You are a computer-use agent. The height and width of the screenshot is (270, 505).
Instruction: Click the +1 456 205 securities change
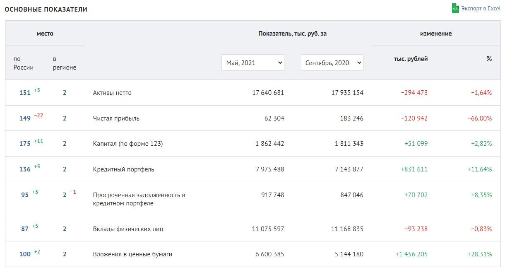click(412, 254)
